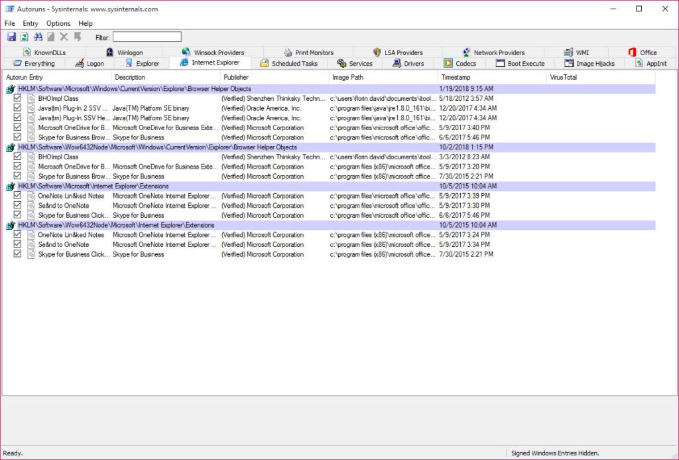
Task: Click file icon of OneDrive entry timestamped 3:20 PM
Action: click(31, 167)
